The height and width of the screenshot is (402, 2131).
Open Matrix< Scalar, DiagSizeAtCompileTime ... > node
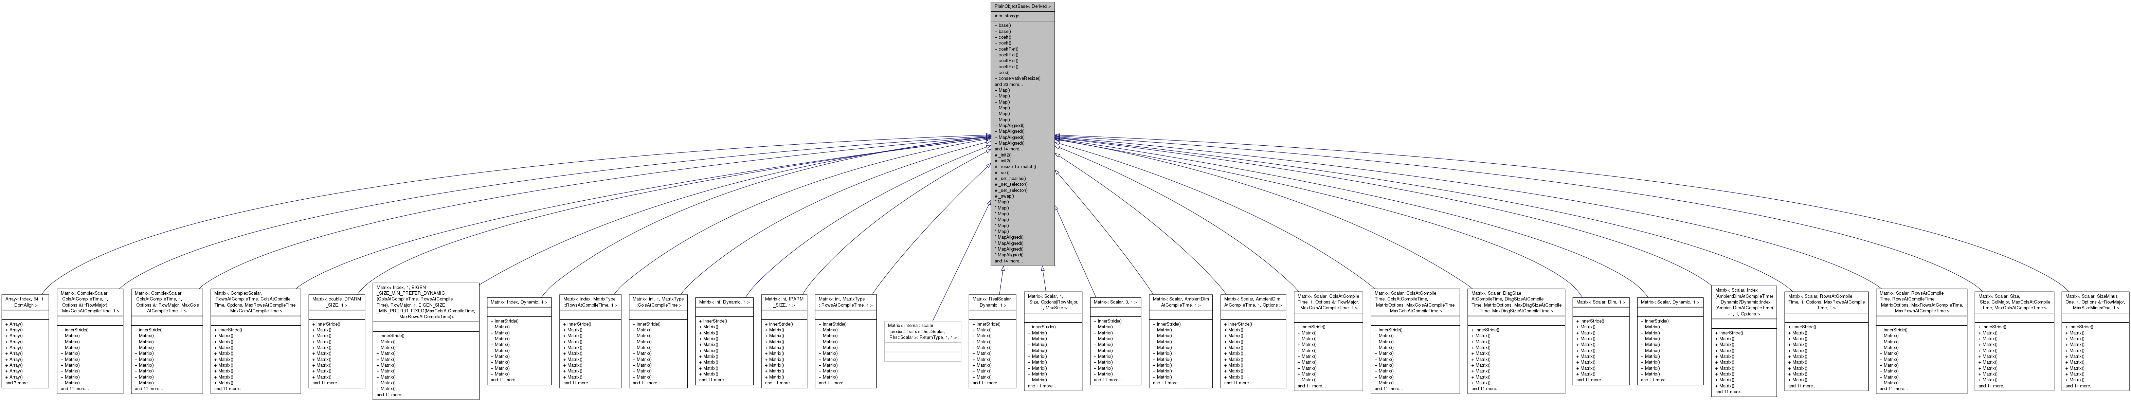(1516, 301)
